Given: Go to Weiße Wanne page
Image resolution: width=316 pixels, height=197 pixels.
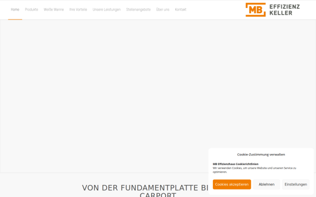Looking at the screenshot, I should 54,9.
